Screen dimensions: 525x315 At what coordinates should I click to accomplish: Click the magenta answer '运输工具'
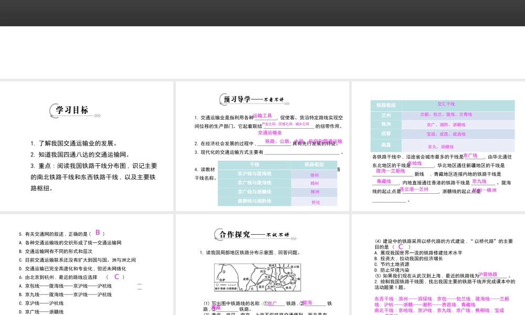click(x=262, y=116)
